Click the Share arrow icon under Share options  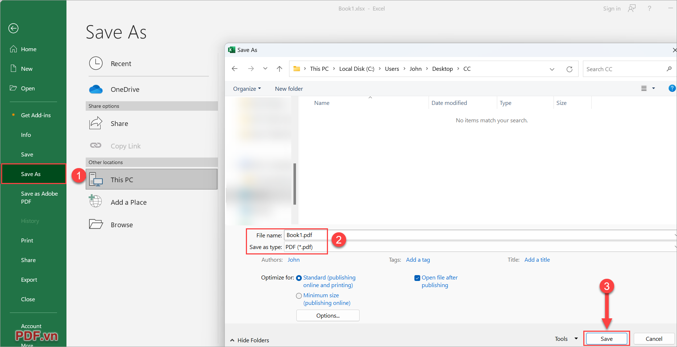tap(96, 123)
